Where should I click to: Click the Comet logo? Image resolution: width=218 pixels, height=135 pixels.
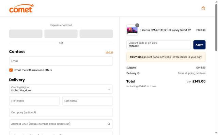click(x=21, y=8)
